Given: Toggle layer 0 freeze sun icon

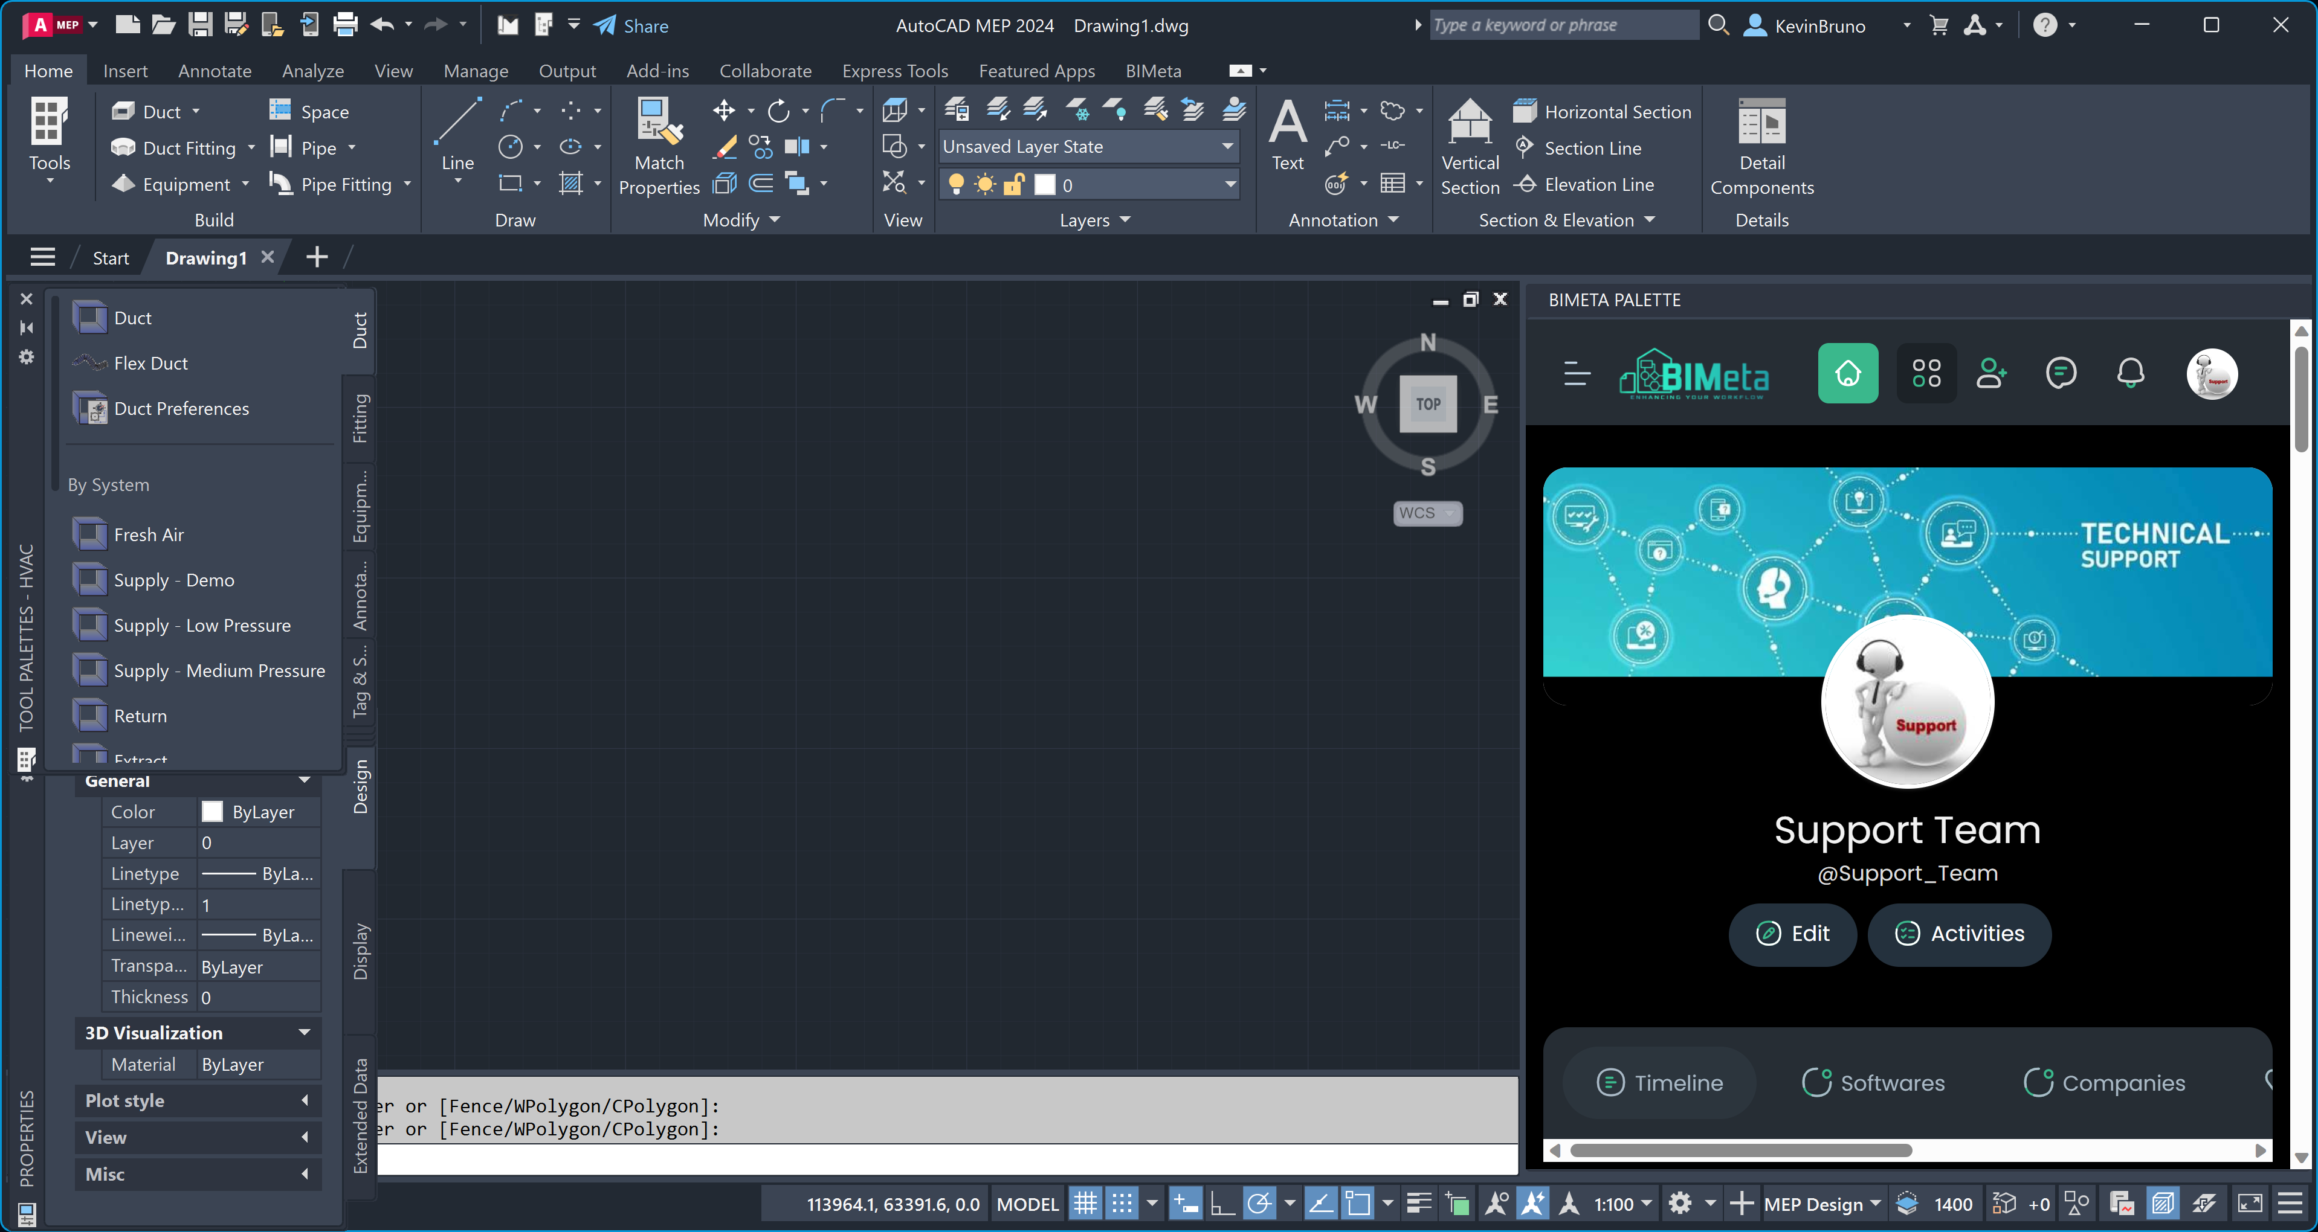Looking at the screenshot, I should (x=986, y=184).
